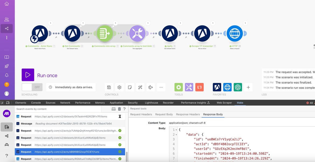Open the Team users icon in sidebar
Image resolution: width=315 pixels, height=162 pixels.
7,19
